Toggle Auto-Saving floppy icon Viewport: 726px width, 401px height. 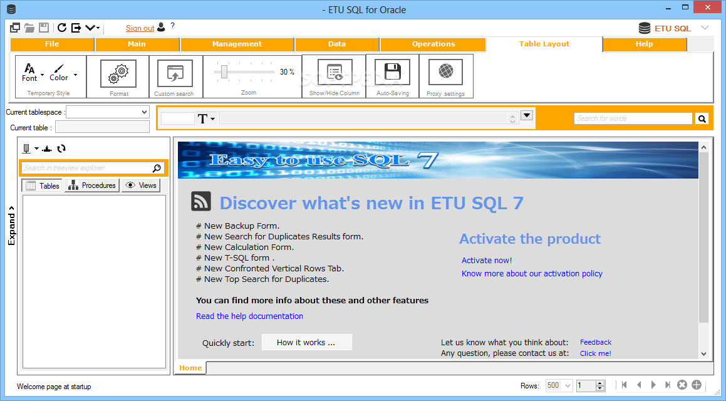click(393, 72)
